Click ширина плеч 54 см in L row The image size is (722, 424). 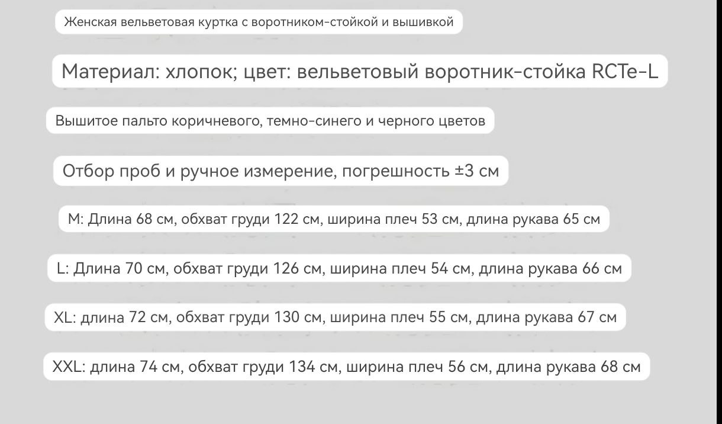tap(399, 269)
